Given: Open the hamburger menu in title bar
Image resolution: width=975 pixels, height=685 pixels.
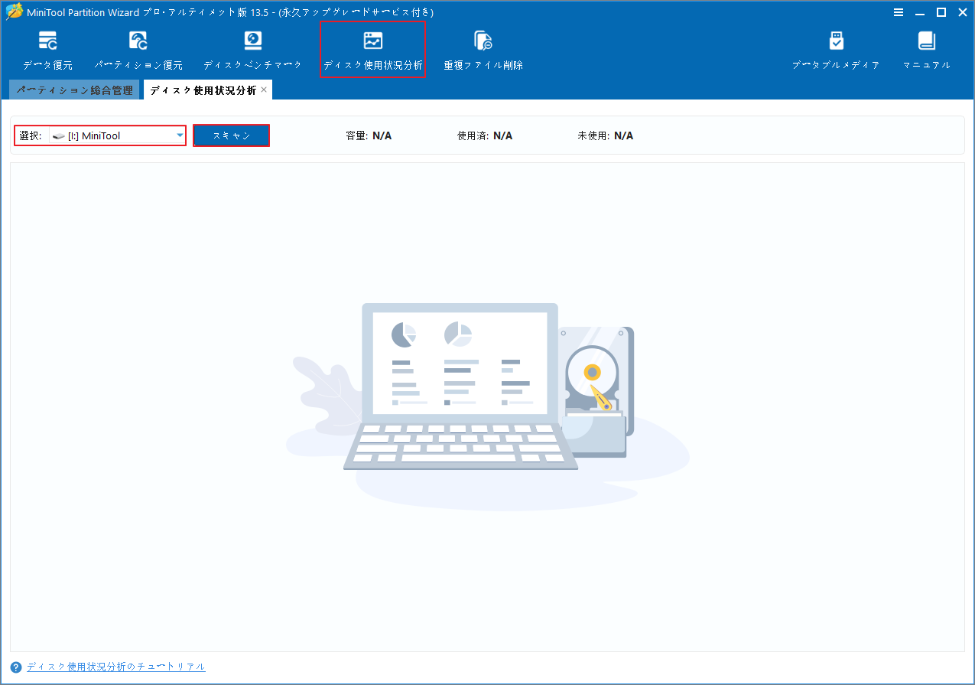Looking at the screenshot, I should (897, 12).
